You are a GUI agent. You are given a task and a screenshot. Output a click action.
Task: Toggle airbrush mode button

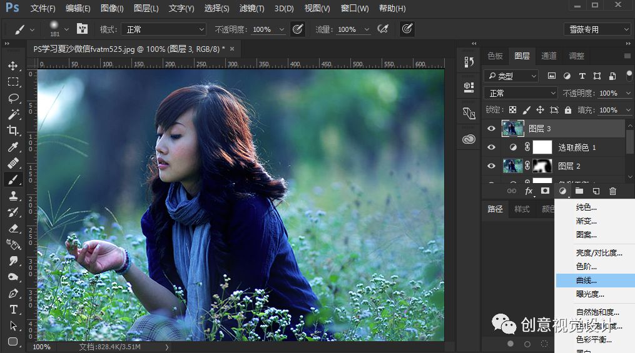pyautogui.click(x=383, y=29)
